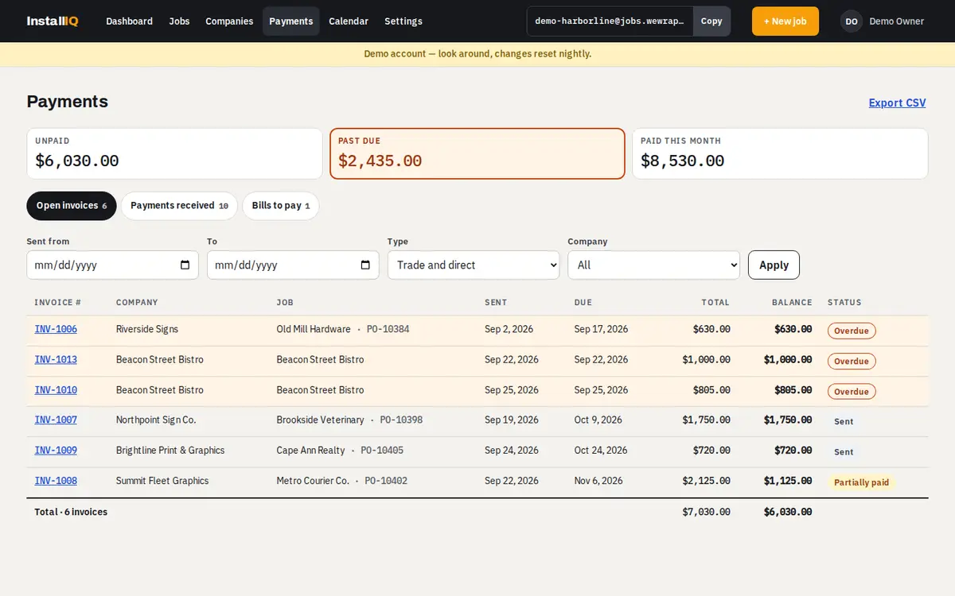Click the Sep 2, 2026 sent date

[x=509, y=329]
